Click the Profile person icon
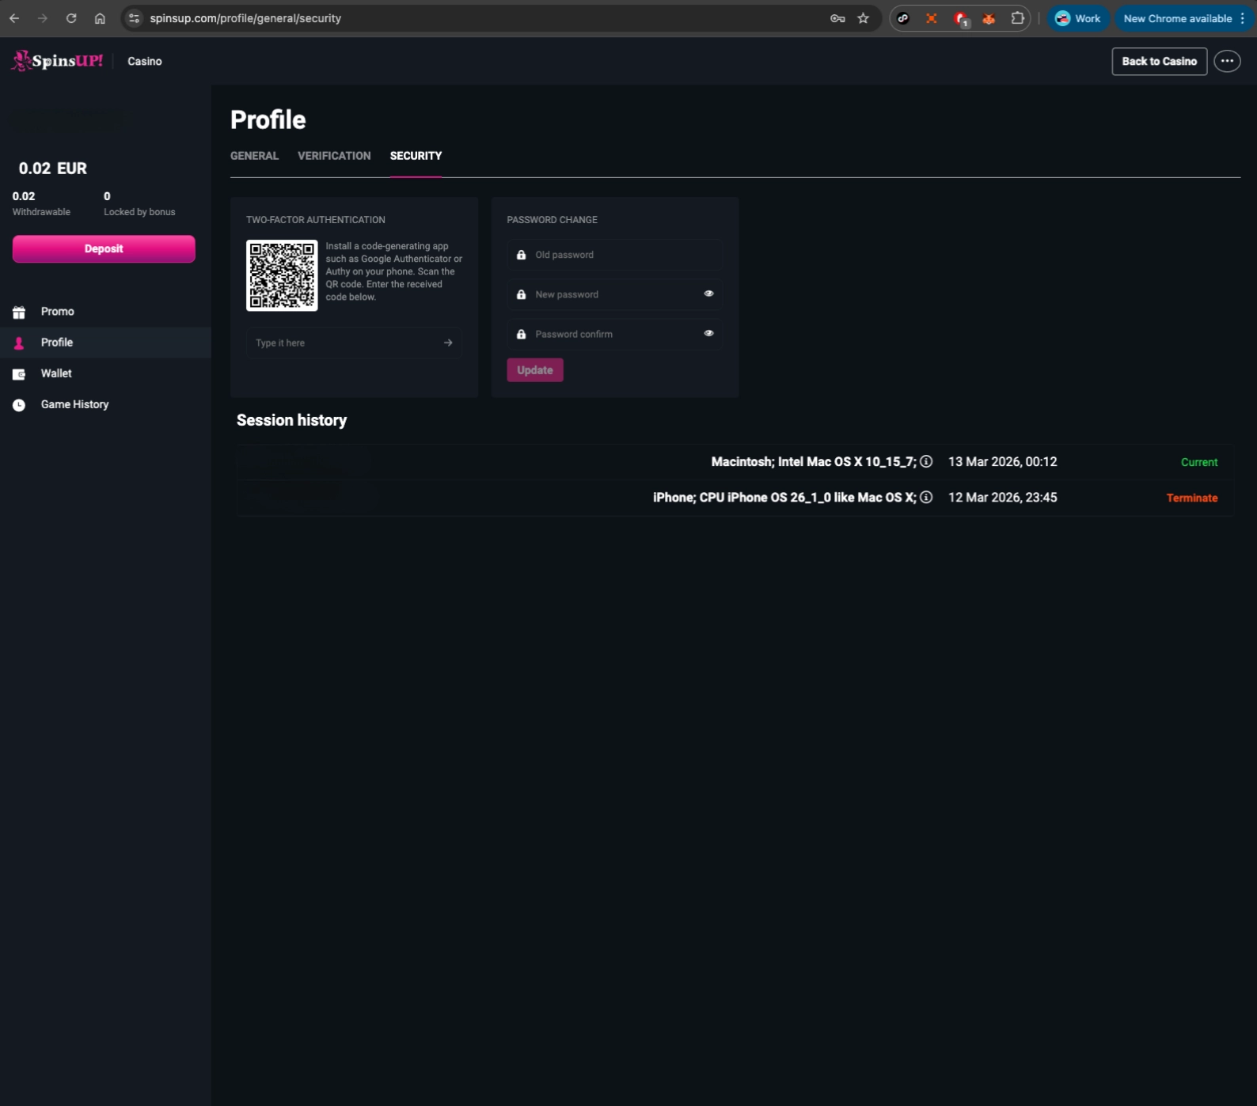 click(x=19, y=343)
